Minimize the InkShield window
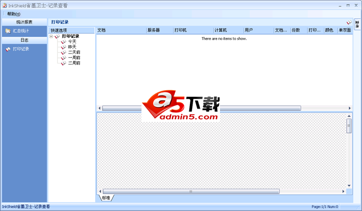Viewport: 362px width, 211px height. coord(340,6)
